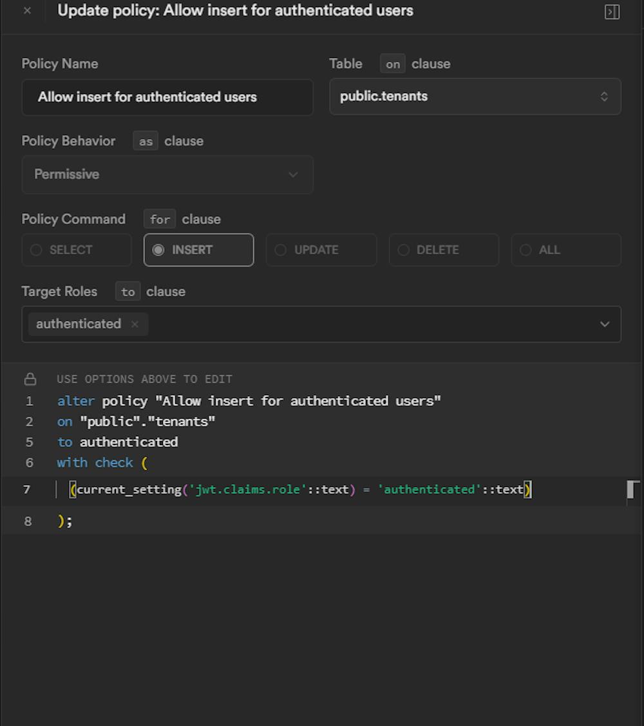
Task: Click line 7 of the SQL editor
Action: (x=300, y=490)
